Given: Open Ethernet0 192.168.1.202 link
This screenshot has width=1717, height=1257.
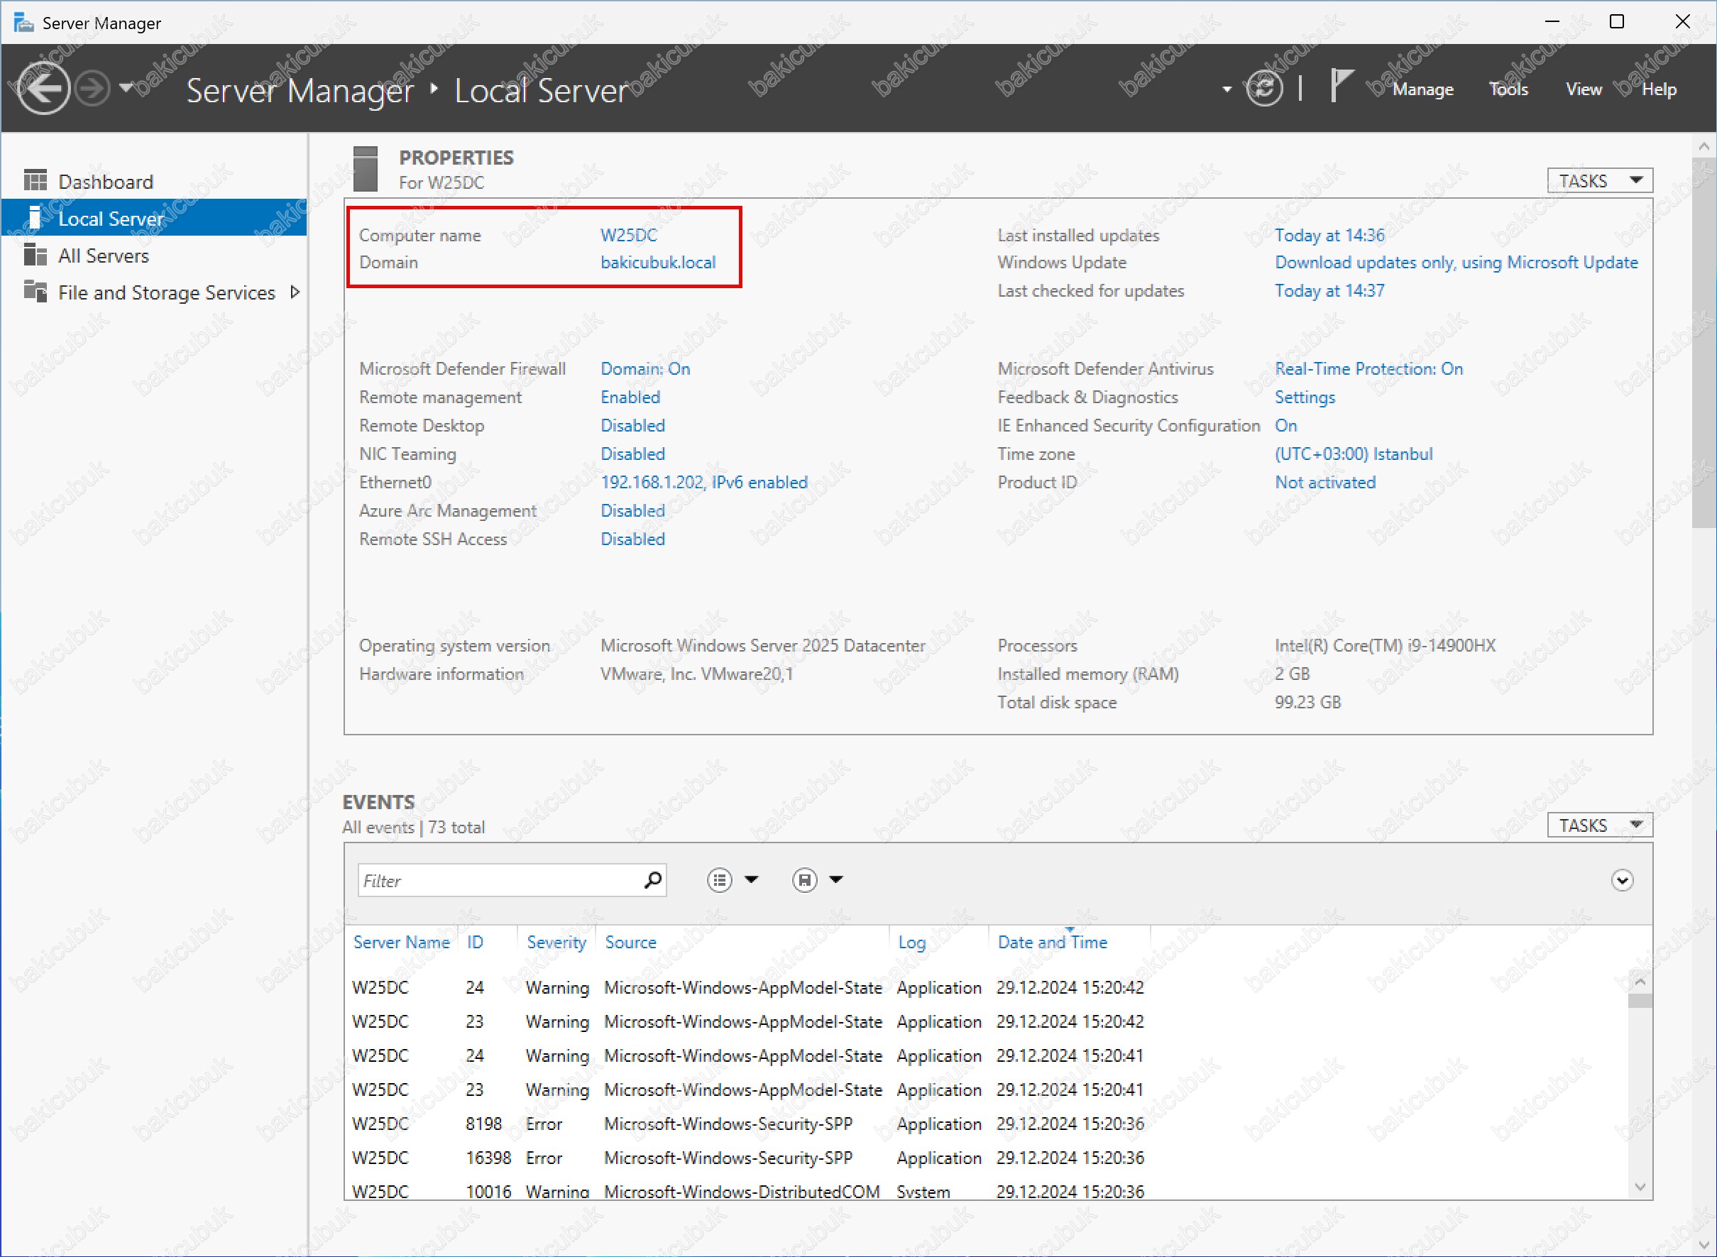Looking at the screenshot, I should [703, 482].
